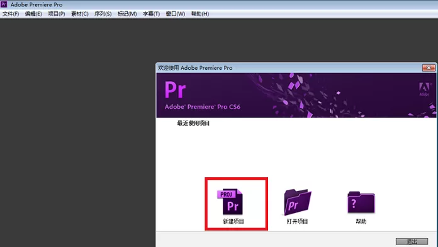This screenshot has width=438, height=247.
Task: Open the 帮助(H) menu in menu bar
Action: click(x=199, y=14)
